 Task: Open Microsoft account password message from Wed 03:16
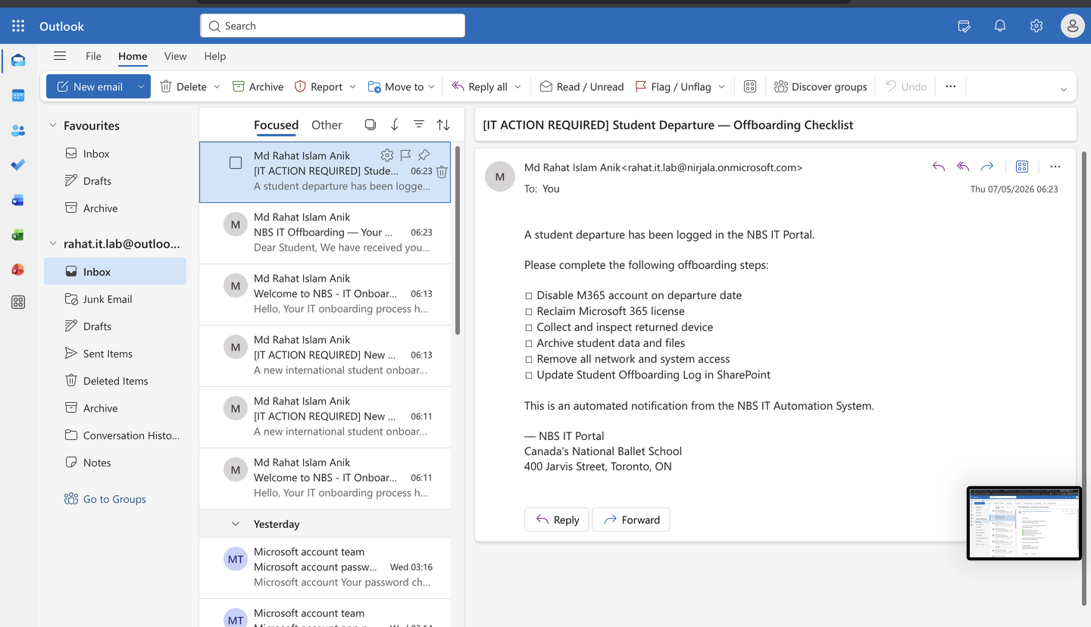(325, 568)
